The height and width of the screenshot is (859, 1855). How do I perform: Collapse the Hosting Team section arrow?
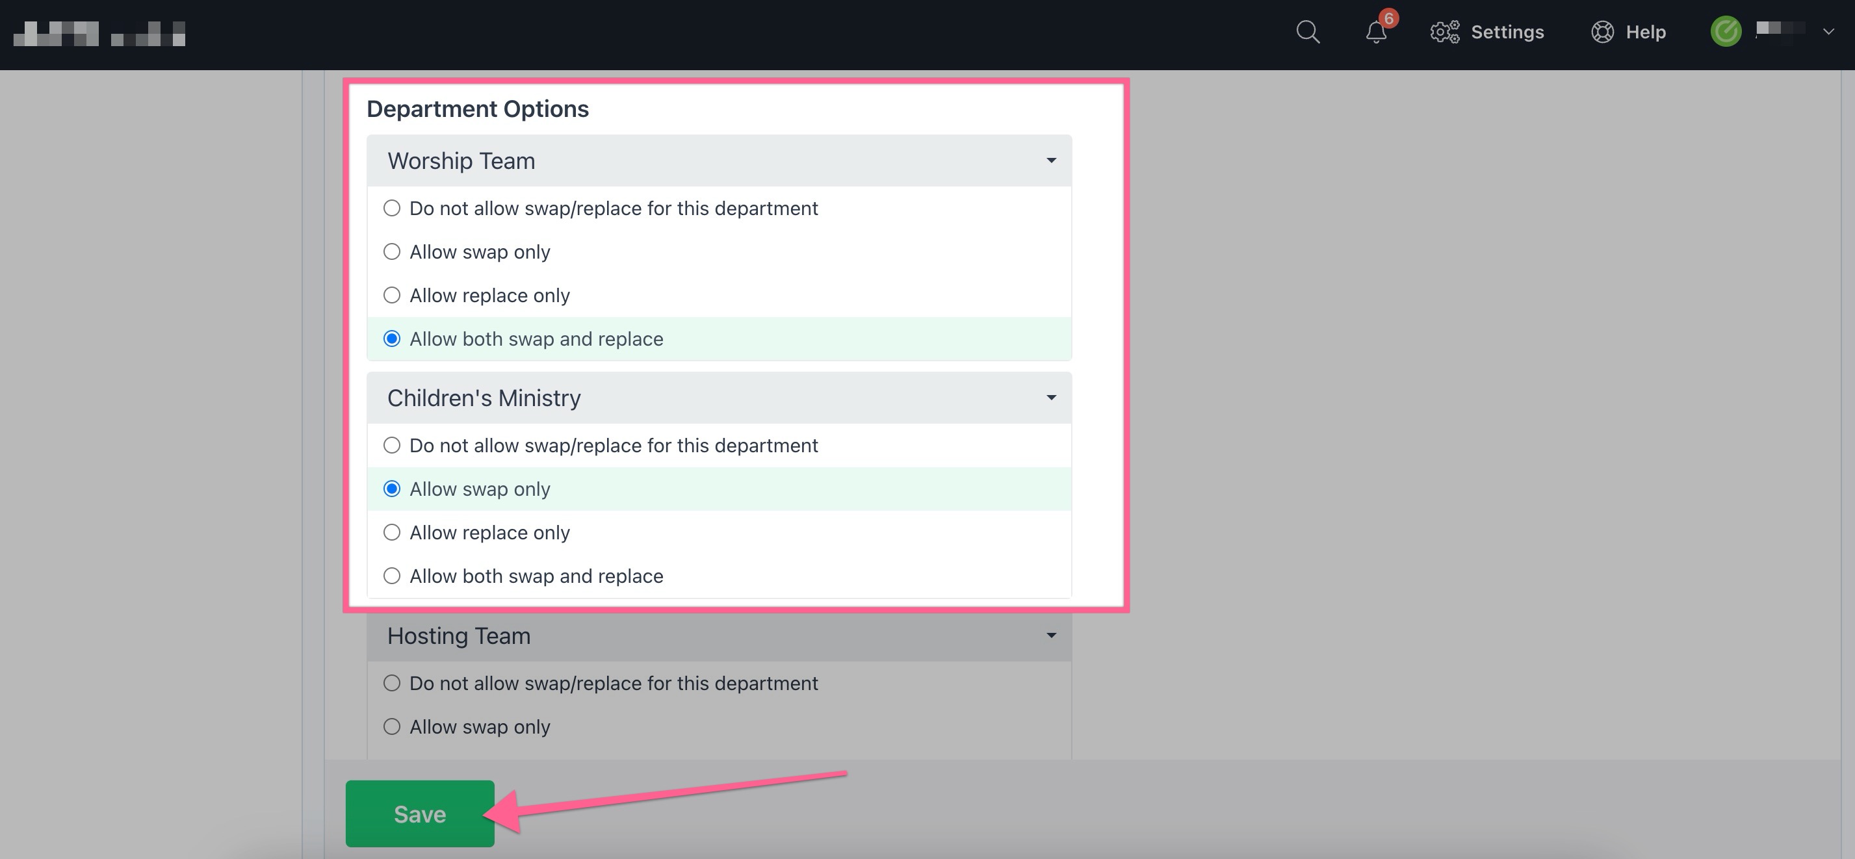point(1050,635)
